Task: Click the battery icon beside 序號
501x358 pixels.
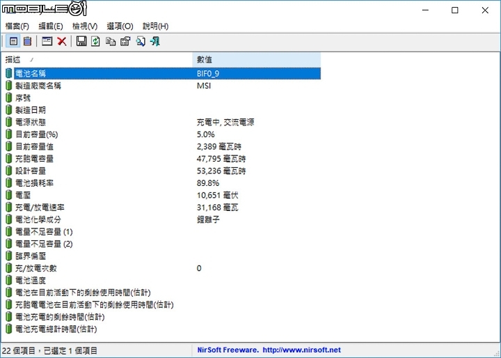Action: tap(9, 98)
